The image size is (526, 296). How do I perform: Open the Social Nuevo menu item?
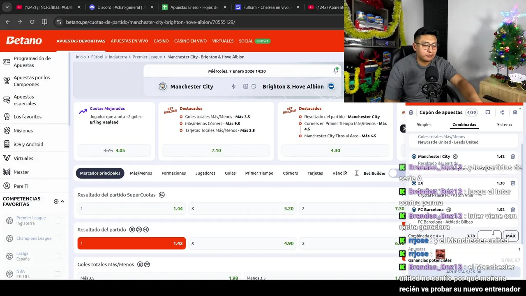(x=254, y=41)
